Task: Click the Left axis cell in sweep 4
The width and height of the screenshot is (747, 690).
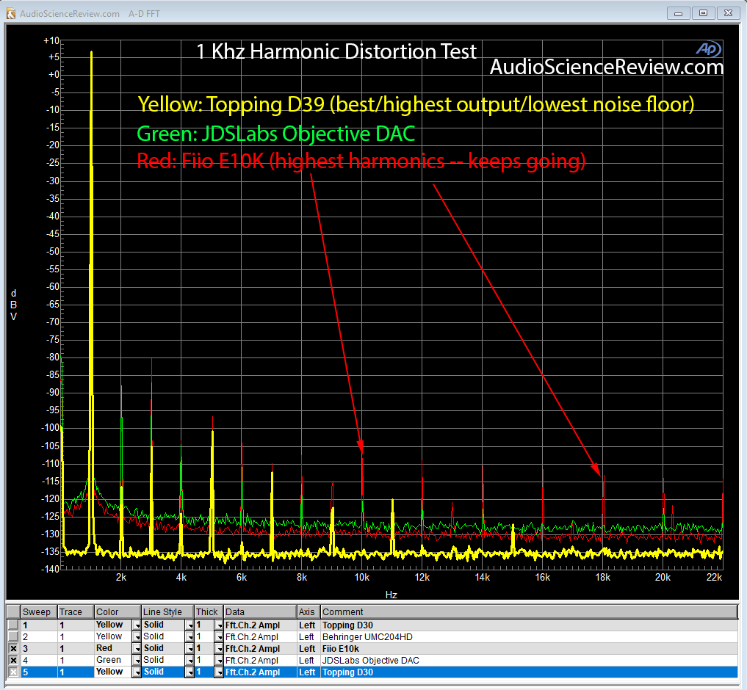Action: pos(308,661)
